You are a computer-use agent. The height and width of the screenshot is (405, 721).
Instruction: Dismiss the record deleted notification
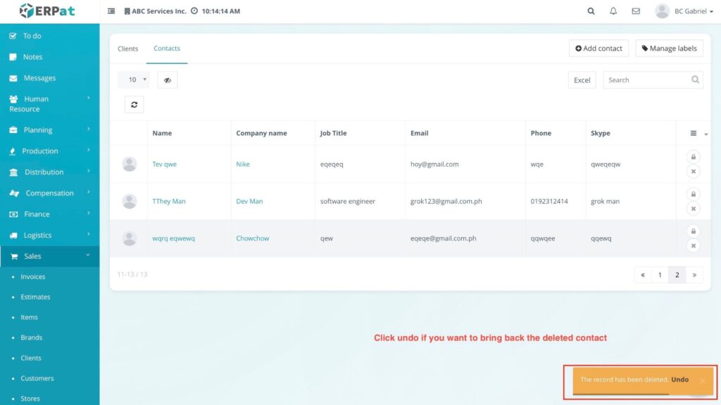(703, 380)
